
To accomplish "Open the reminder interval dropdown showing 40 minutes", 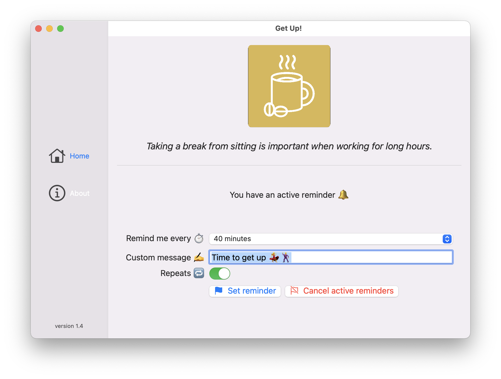I will pyautogui.click(x=330, y=239).
